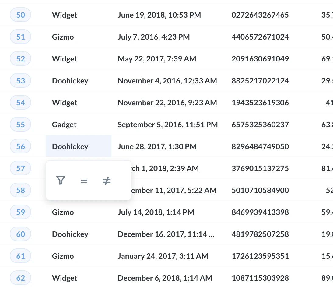Click Widget category in row 52
333x288 pixels.
click(x=65, y=59)
